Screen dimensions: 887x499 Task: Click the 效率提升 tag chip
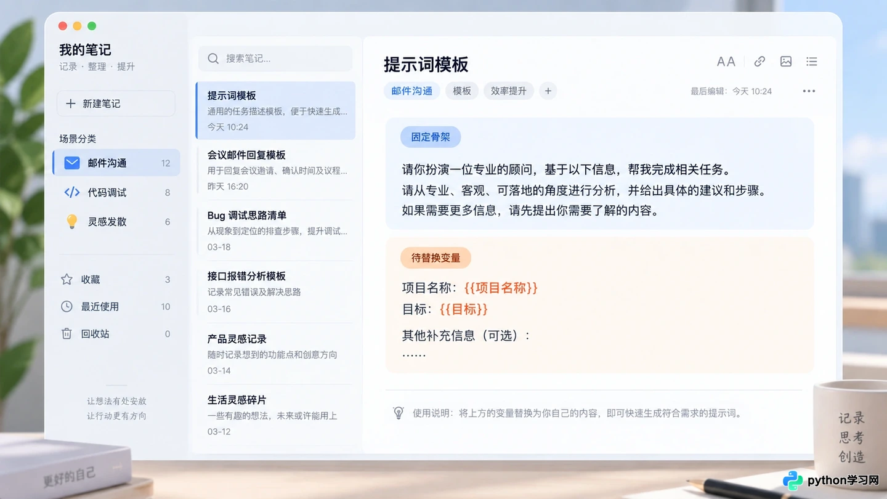(x=509, y=91)
